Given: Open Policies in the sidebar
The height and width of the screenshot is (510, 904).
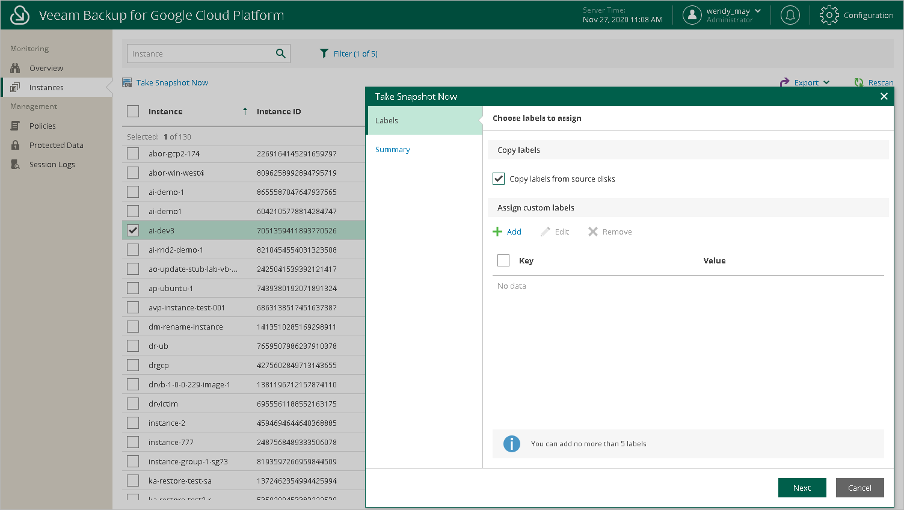Looking at the screenshot, I should click(x=42, y=126).
